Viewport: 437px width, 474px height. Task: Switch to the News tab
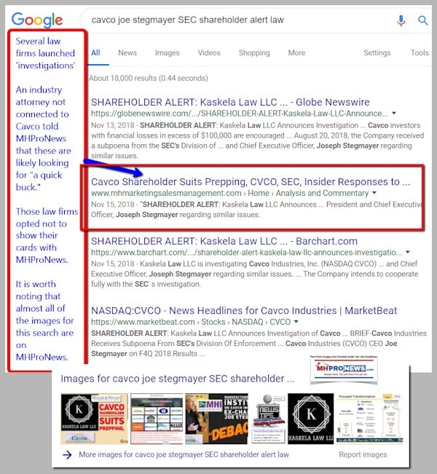[x=127, y=52]
